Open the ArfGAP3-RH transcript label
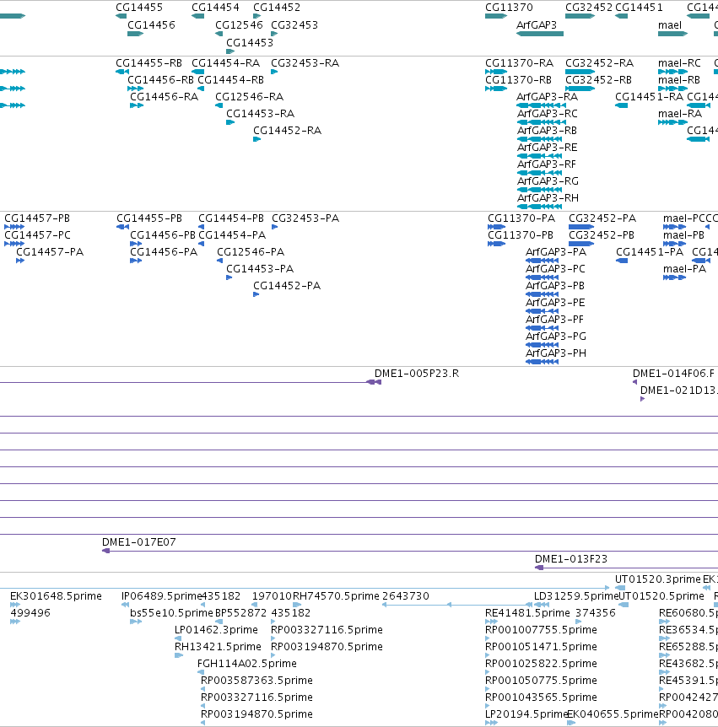This screenshot has height=727, width=718. coord(548,198)
